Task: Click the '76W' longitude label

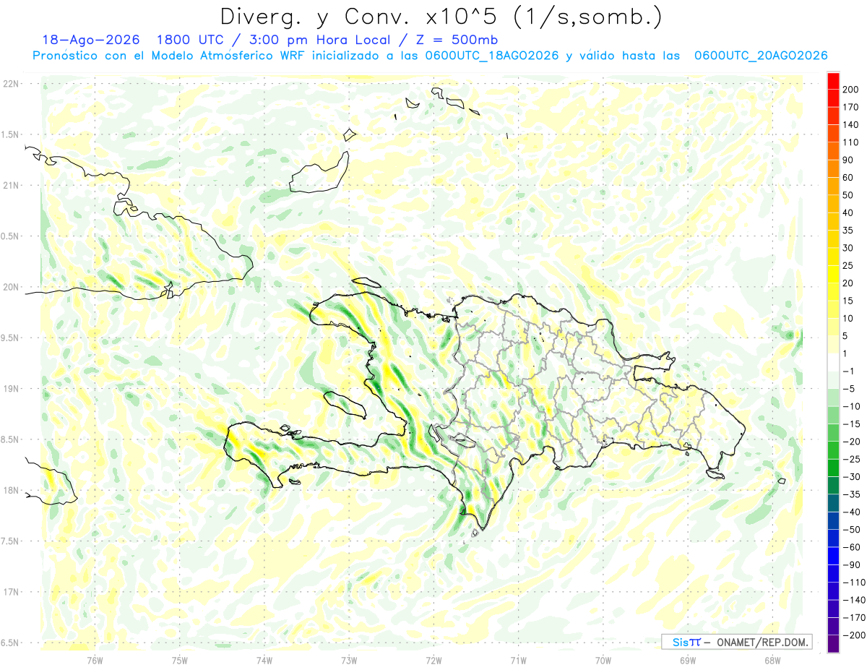Action: tap(95, 659)
